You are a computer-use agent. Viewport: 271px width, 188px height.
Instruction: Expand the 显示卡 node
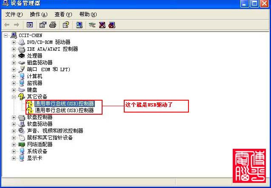pyautogui.click(x=14, y=159)
